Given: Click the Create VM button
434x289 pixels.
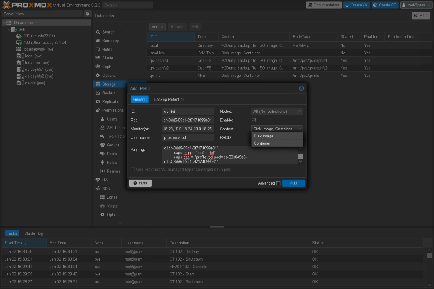Looking at the screenshot, I should 356,5.
